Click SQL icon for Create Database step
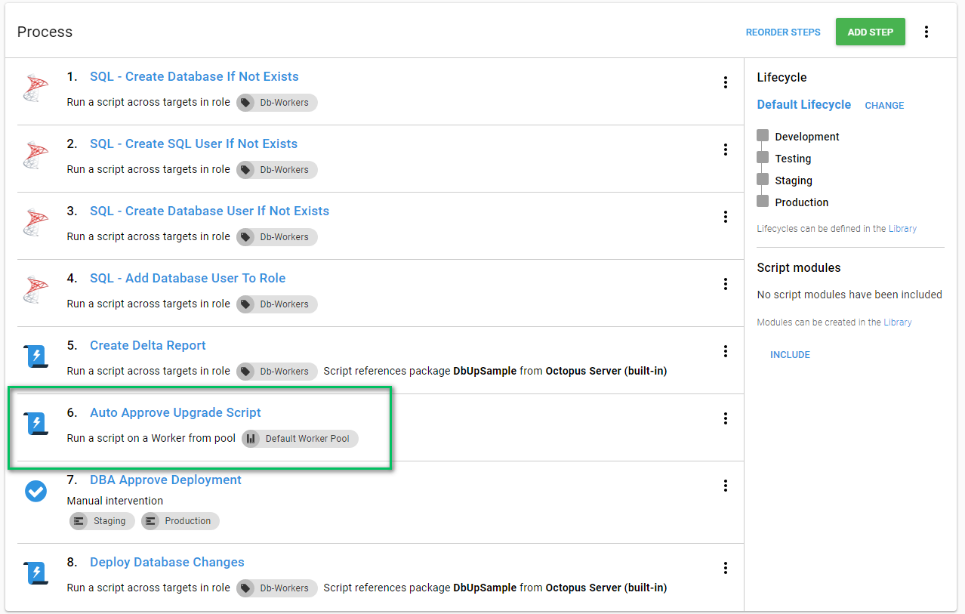This screenshot has height=614, width=965. coord(35,88)
